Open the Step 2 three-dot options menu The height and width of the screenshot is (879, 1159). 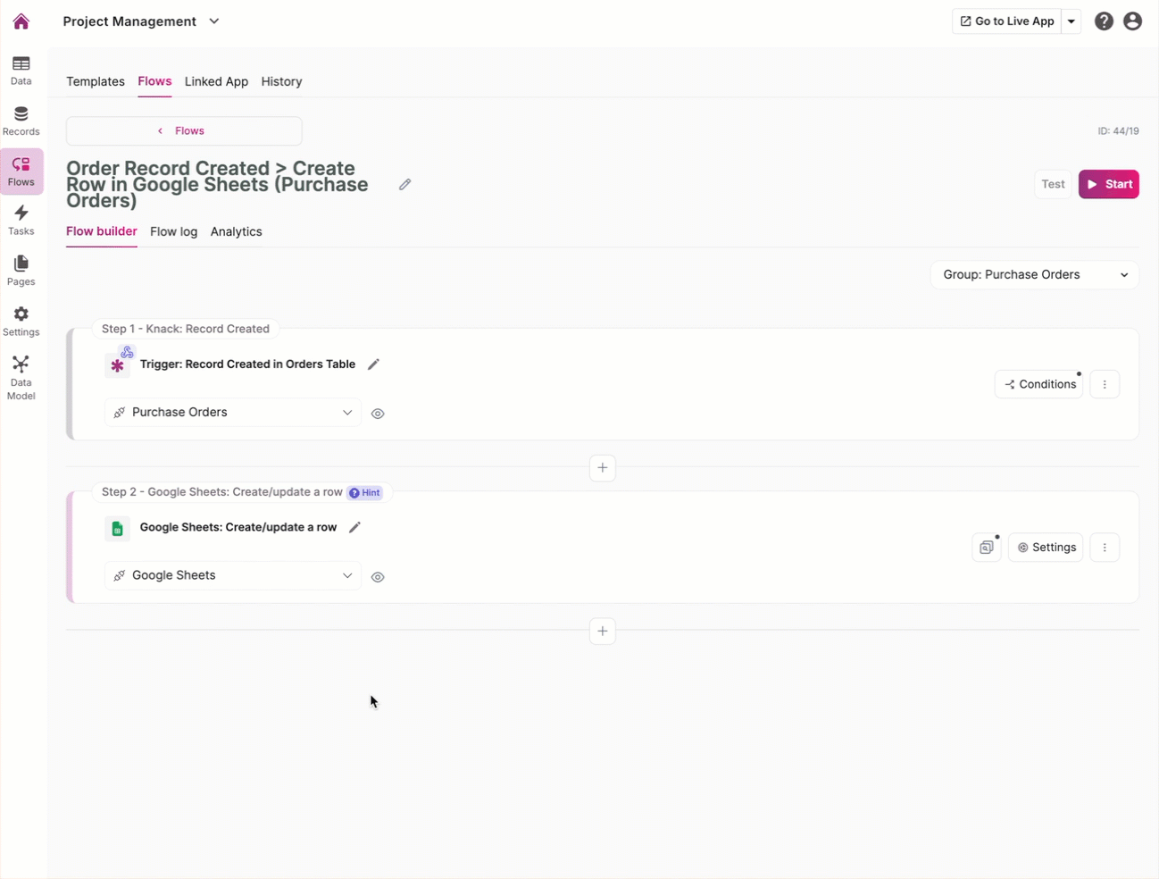[1105, 548]
